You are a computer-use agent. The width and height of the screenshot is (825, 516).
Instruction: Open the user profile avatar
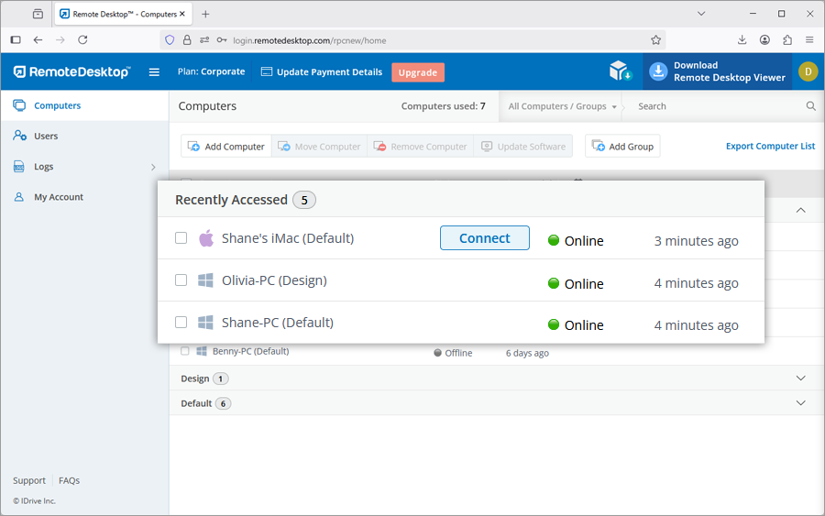tap(808, 71)
